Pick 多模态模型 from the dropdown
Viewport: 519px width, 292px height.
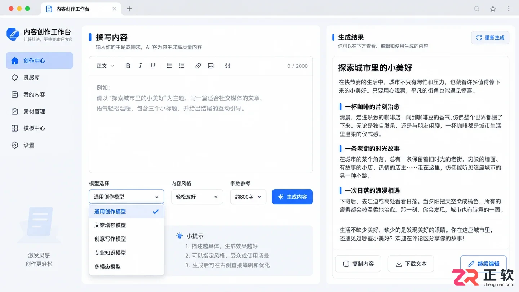(127, 267)
